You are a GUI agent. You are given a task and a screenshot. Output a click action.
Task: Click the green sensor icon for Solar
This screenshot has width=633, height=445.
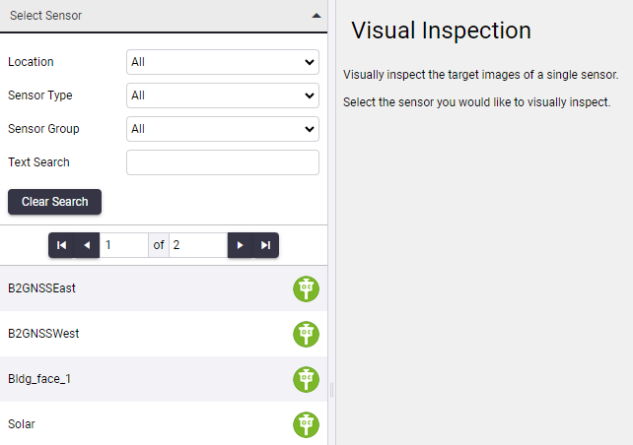[x=306, y=424]
